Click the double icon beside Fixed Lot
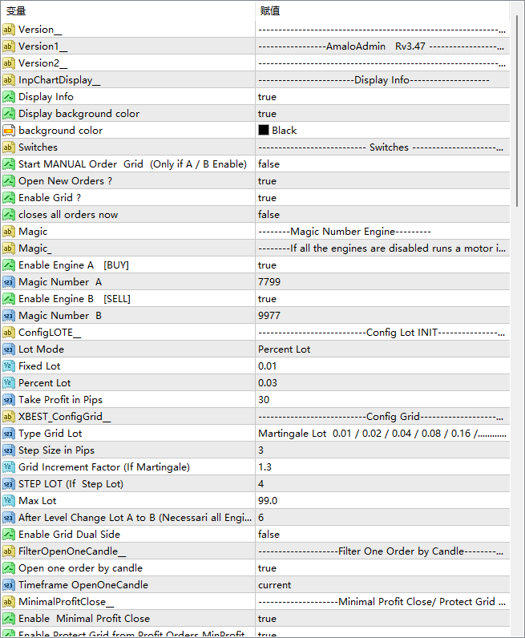 click(x=9, y=366)
